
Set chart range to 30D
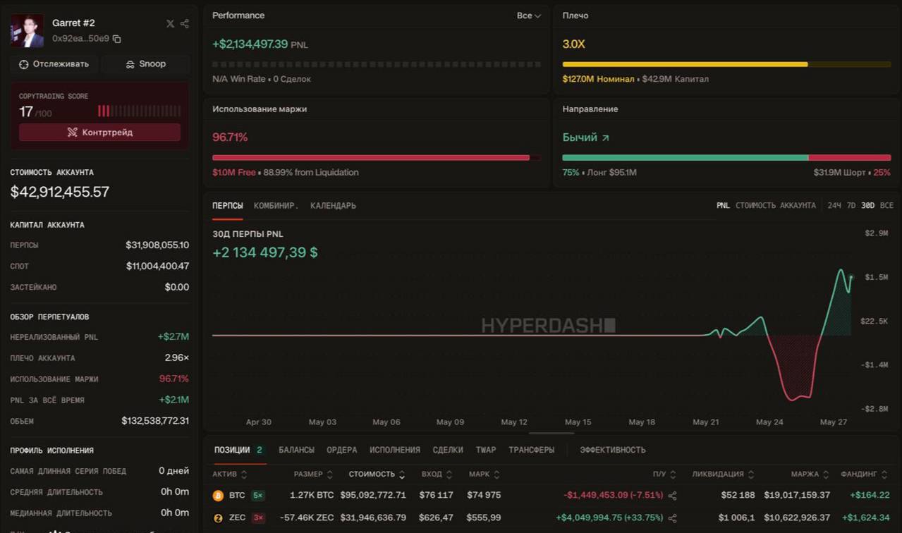point(867,206)
